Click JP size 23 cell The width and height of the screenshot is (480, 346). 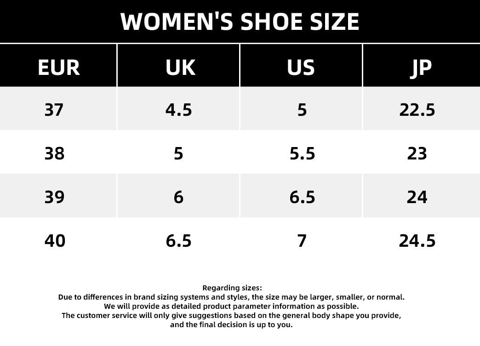coord(422,153)
